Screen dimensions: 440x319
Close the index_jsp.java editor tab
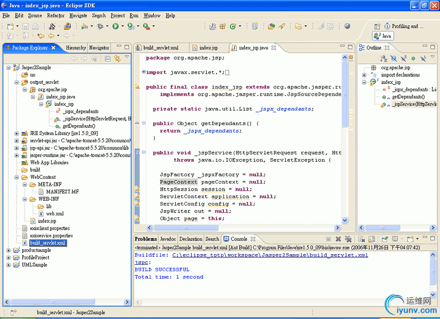[273, 48]
